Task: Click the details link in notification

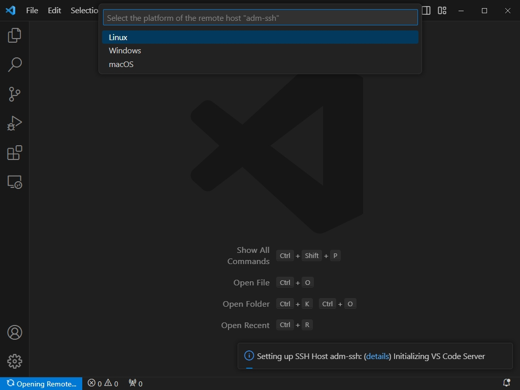Action: click(377, 356)
